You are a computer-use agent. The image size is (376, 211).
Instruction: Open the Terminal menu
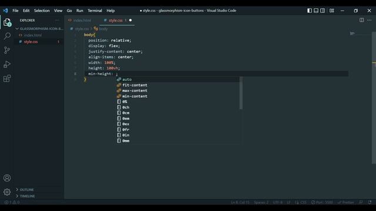[95, 11]
